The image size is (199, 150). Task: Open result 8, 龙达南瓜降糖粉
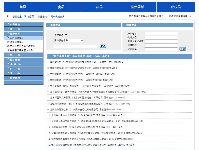(x=89, y=104)
